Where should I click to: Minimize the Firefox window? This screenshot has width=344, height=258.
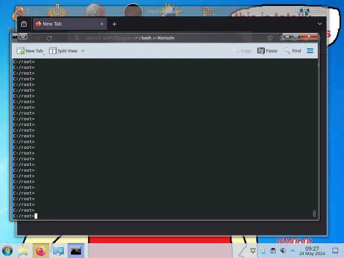[296, 10]
